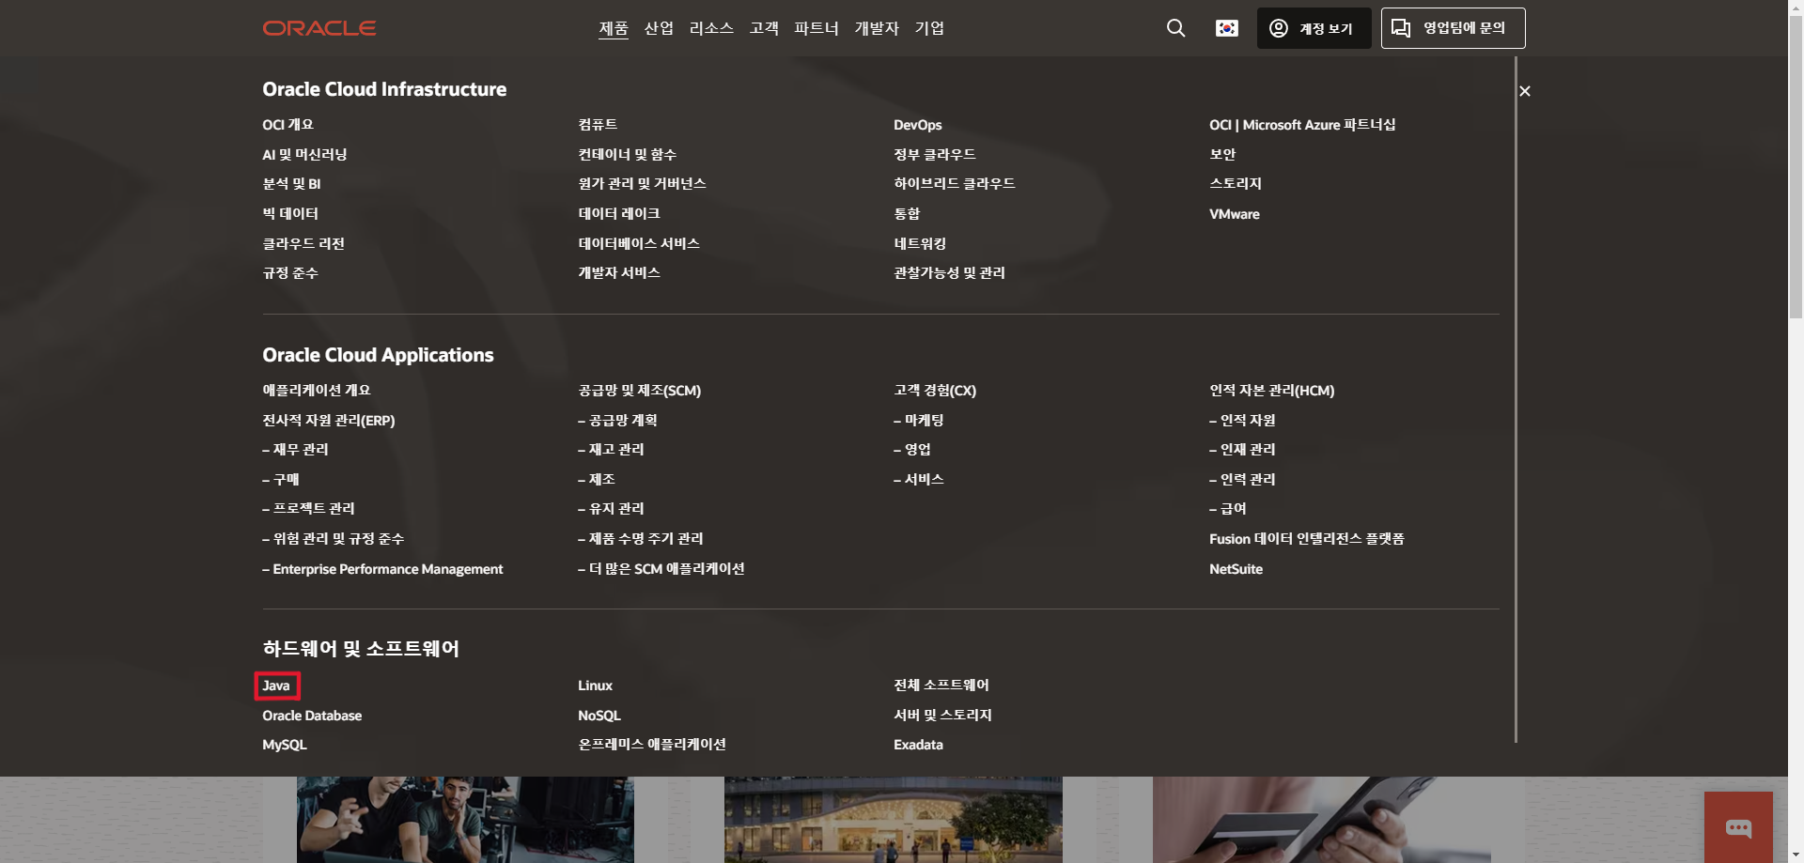The image size is (1804, 863).
Task: Open the 제품 menu
Action: (614, 28)
